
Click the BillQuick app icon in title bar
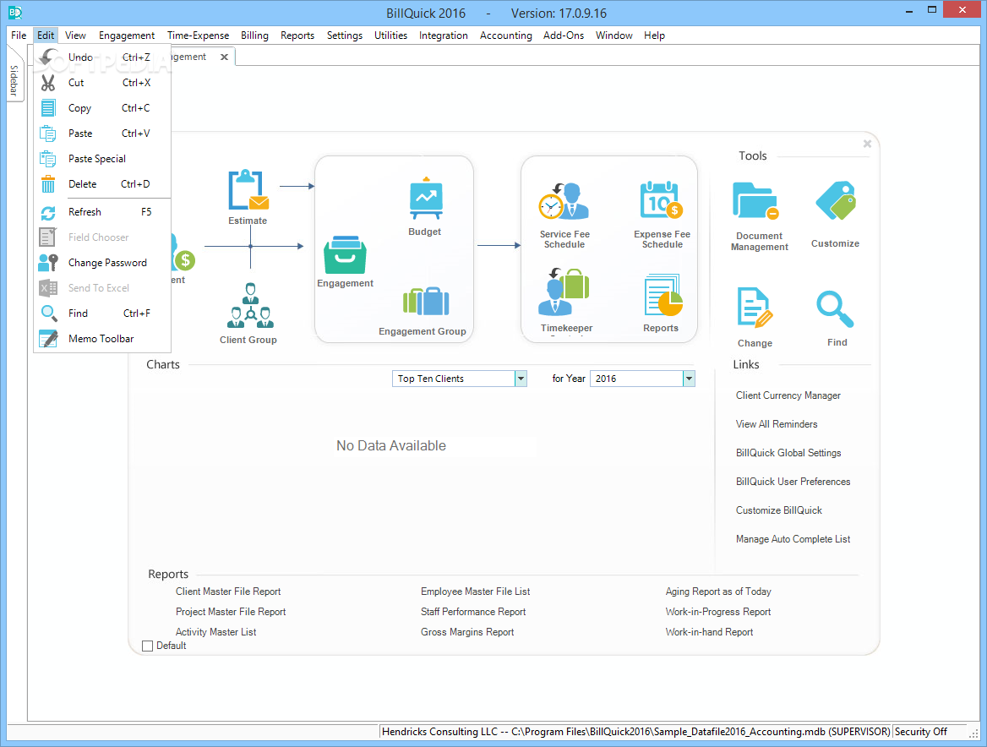point(14,13)
